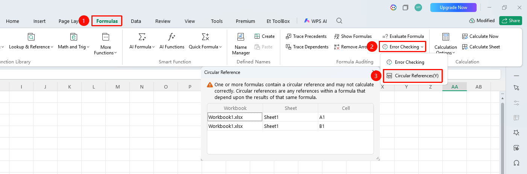Click the overlapping-squares window icon in the title bar
The image size is (527, 174).
click(406, 7)
